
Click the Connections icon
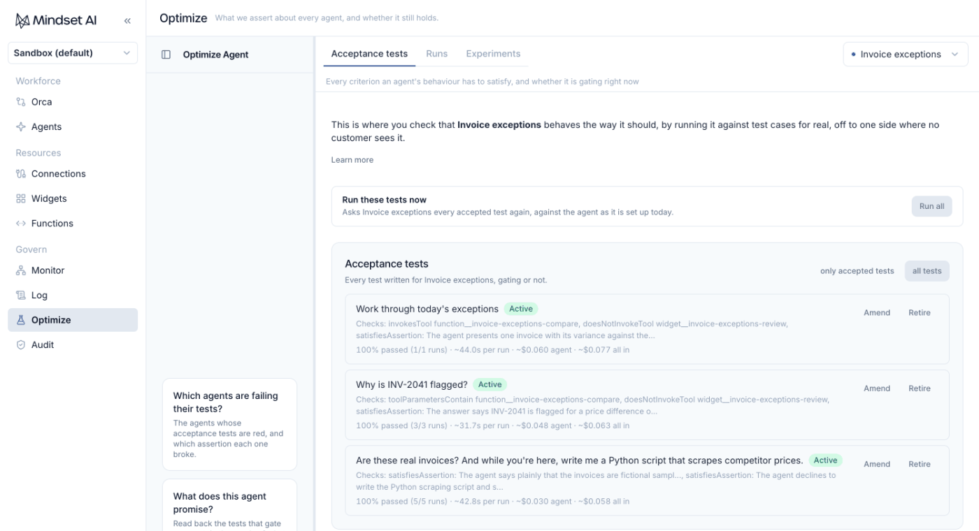pos(21,174)
